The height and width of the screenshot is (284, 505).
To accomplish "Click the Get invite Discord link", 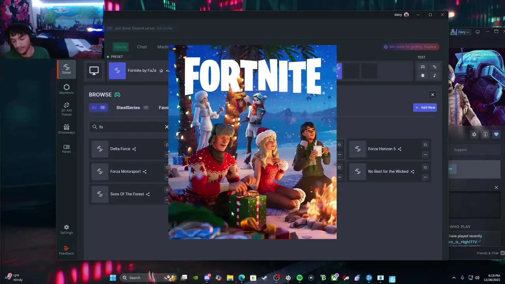I will tap(164, 28).
